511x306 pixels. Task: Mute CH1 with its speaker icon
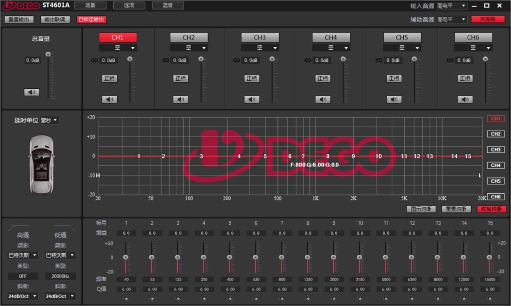click(109, 99)
